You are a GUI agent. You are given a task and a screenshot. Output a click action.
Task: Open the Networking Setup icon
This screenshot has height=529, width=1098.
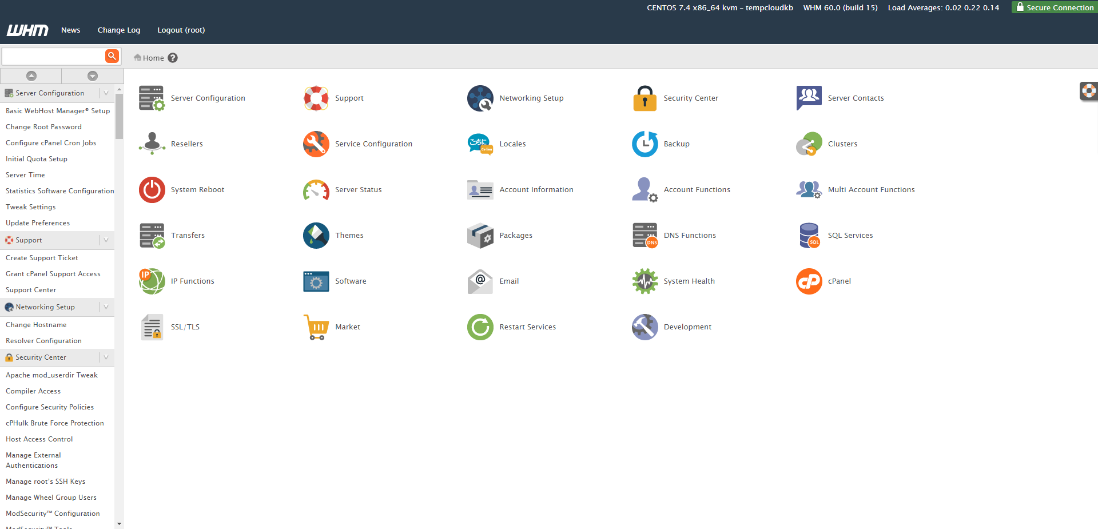(480, 98)
